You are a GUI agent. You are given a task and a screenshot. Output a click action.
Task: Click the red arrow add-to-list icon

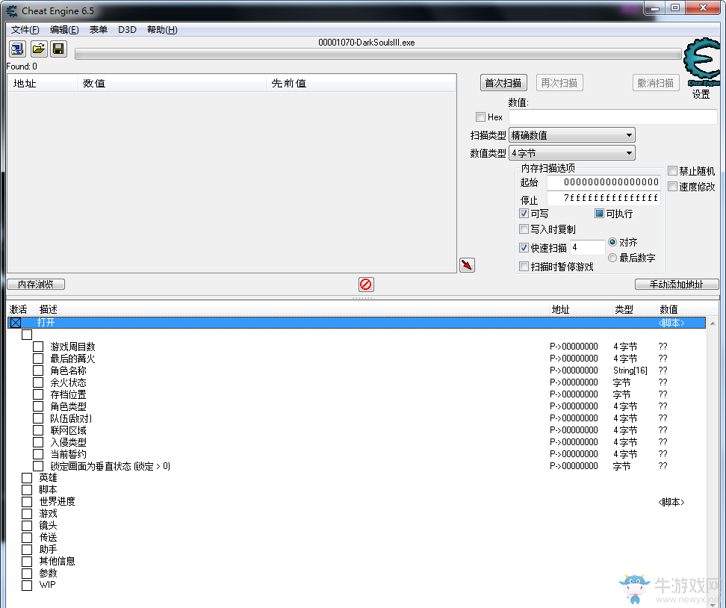click(467, 265)
